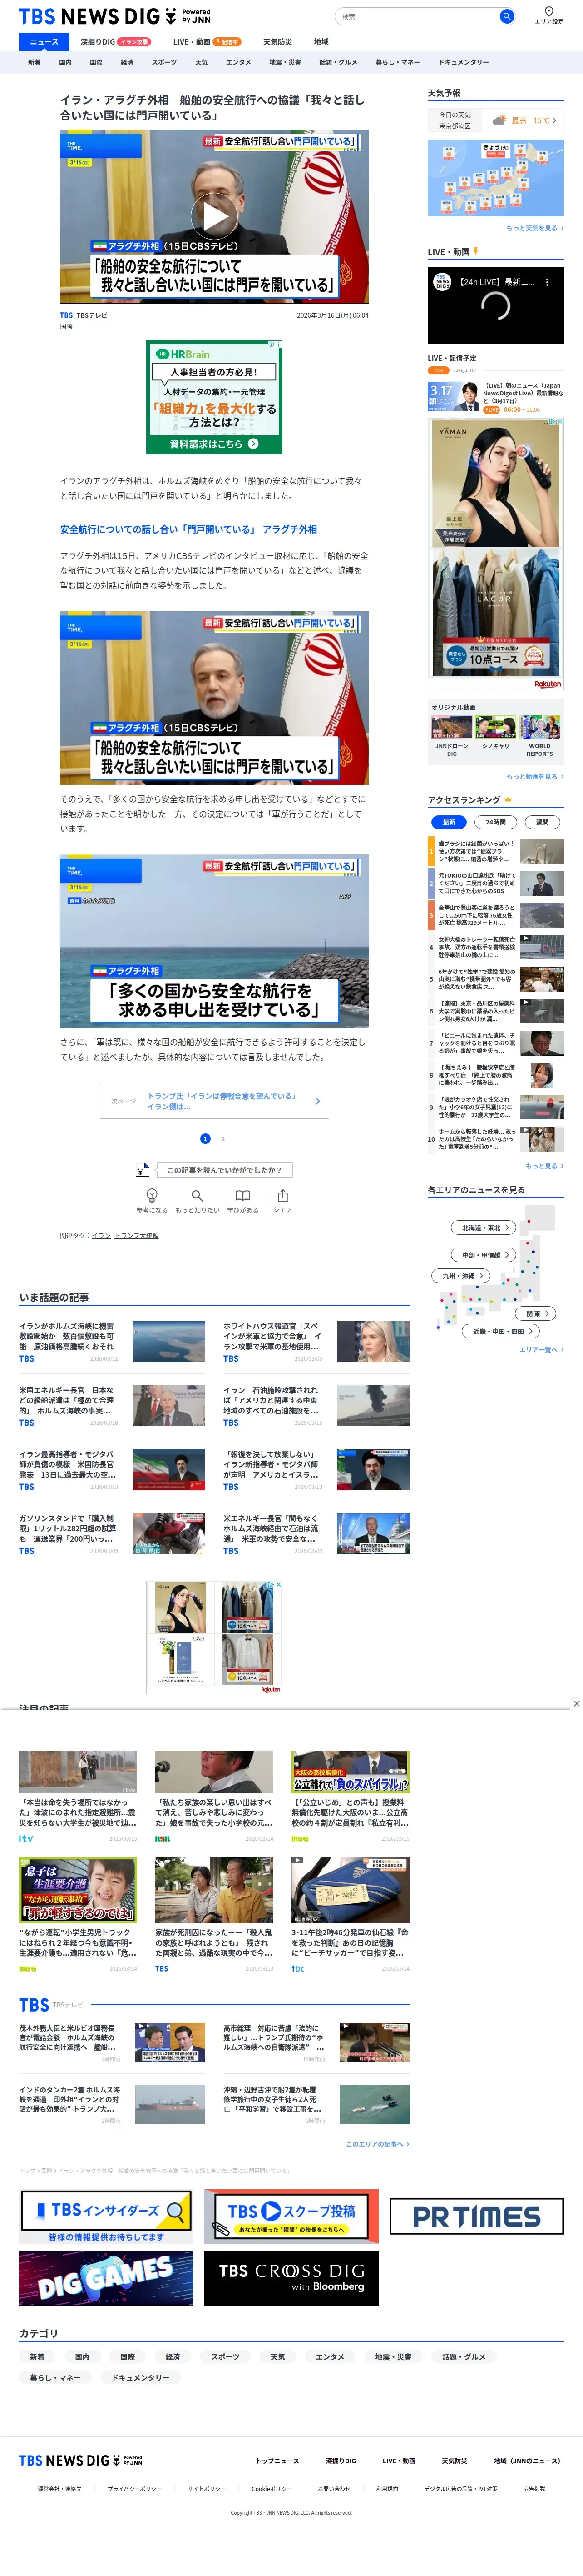Click もっと天気を見る link
This screenshot has width=583, height=2576.
(534, 228)
